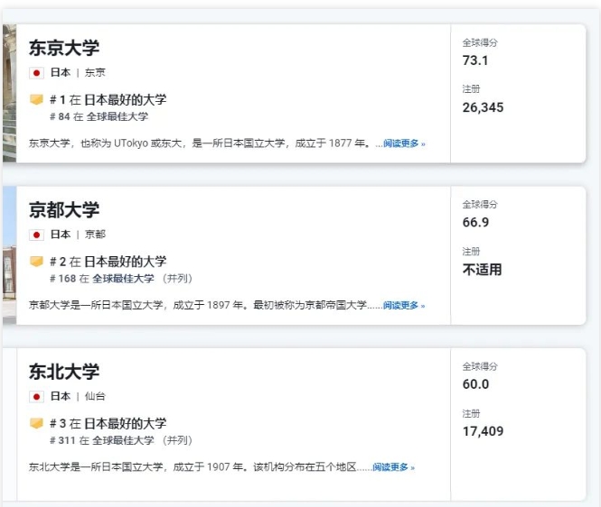Click the 京都大学 campus thumbnail image
Image resolution: width=601 pixels, height=507 pixels.
click(x=10, y=255)
